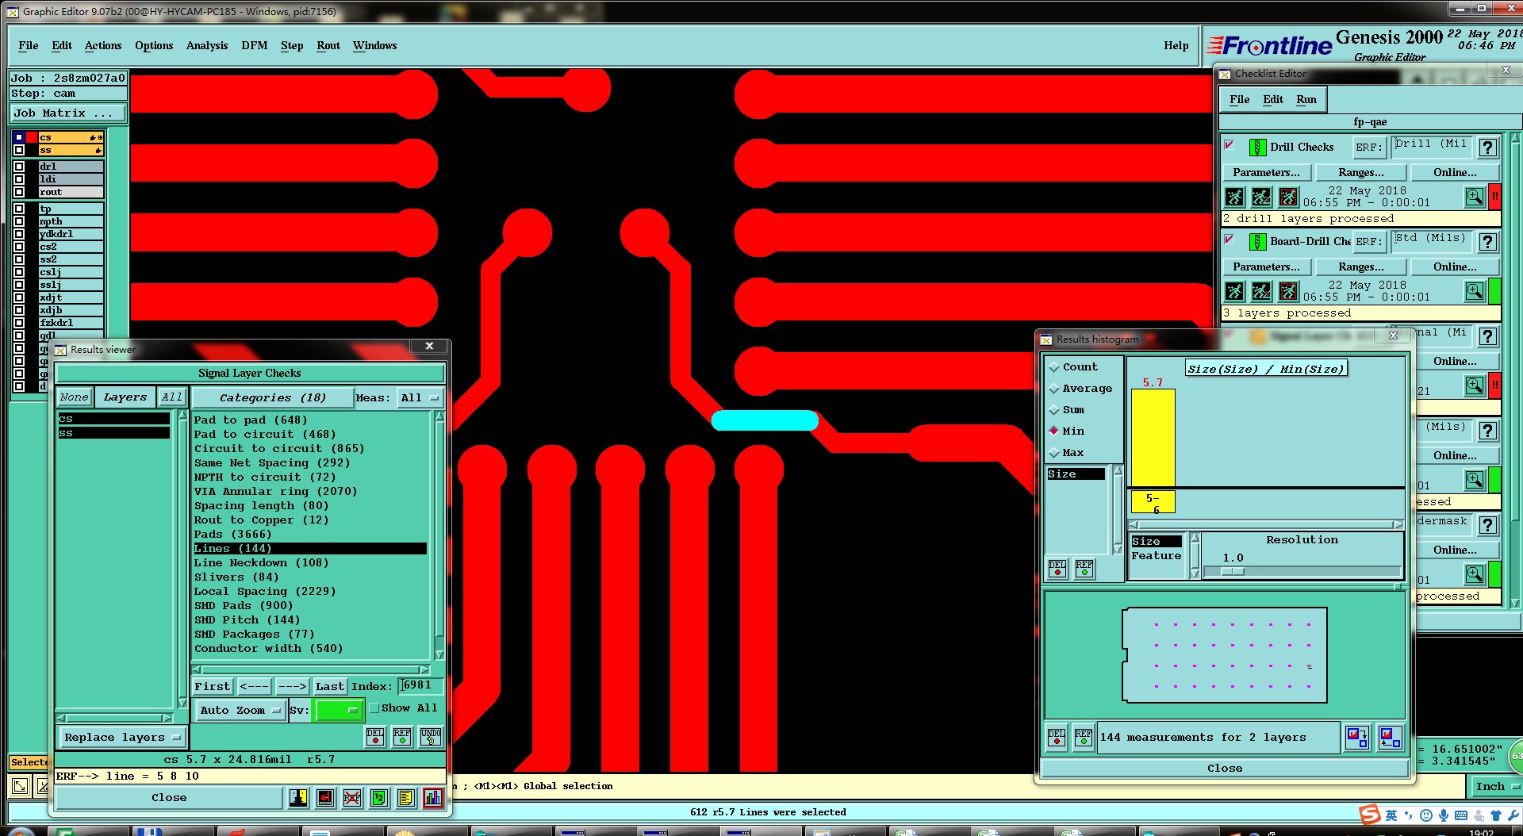Click second export icon in Results histogram footer
1523x836 pixels.
point(1389,738)
